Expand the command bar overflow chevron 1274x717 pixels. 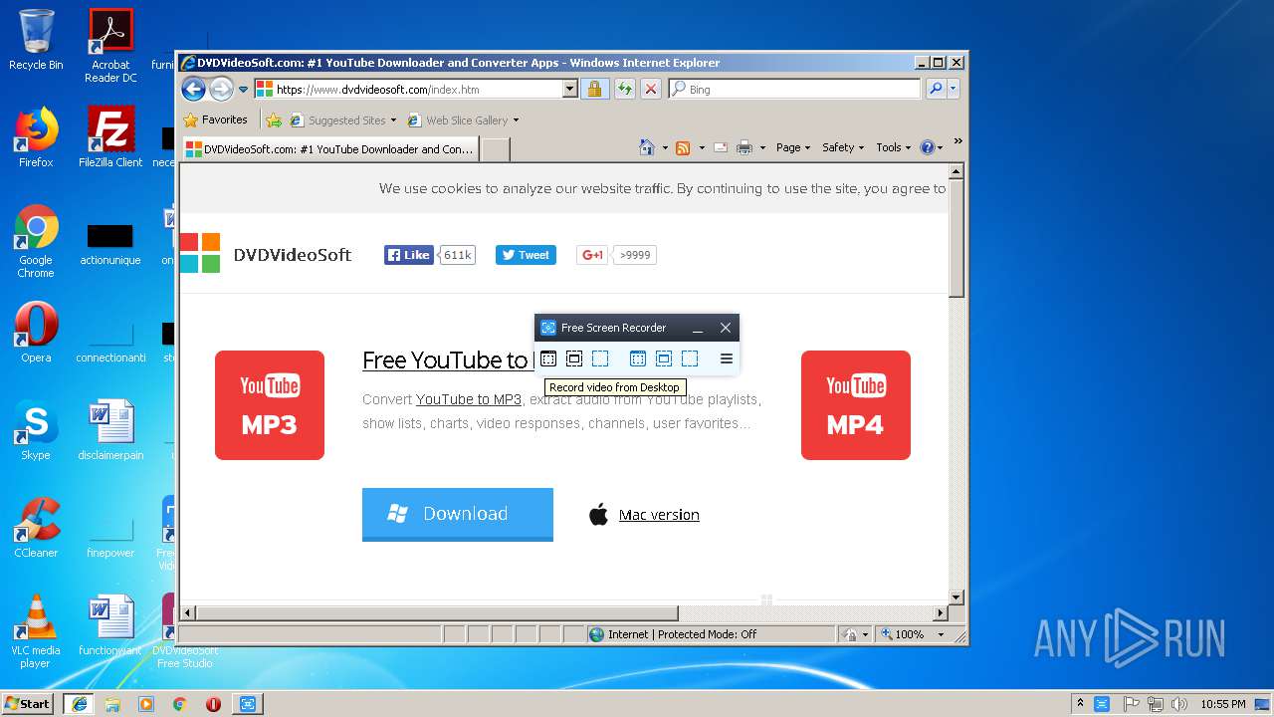tap(958, 142)
